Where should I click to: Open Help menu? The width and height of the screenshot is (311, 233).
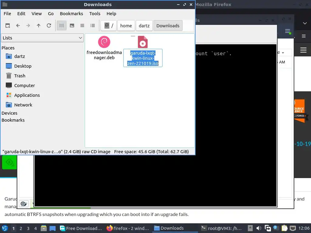tap(111, 14)
